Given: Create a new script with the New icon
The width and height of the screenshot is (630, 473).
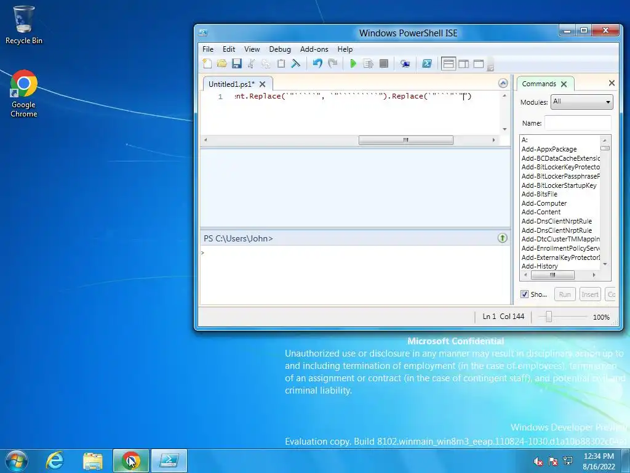Looking at the screenshot, I should point(207,63).
